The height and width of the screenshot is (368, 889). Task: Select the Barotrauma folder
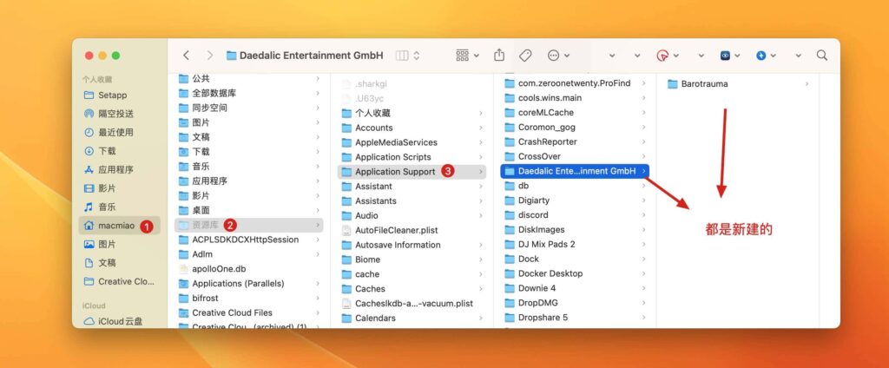(704, 84)
